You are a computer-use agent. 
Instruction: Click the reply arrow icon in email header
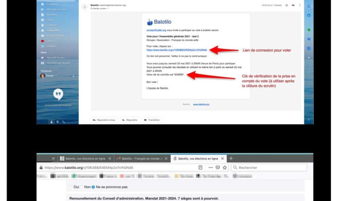click(293, 5)
